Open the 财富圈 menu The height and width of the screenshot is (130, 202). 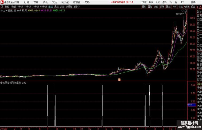click(x=76, y=2)
